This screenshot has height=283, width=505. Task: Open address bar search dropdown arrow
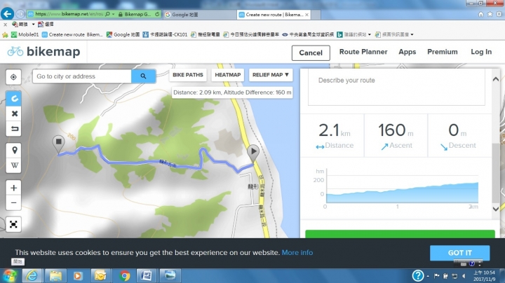pos(114,14)
